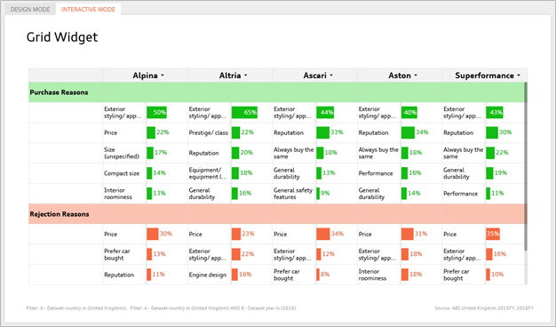Expand the Altria column dropdown arrow

coord(246,76)
